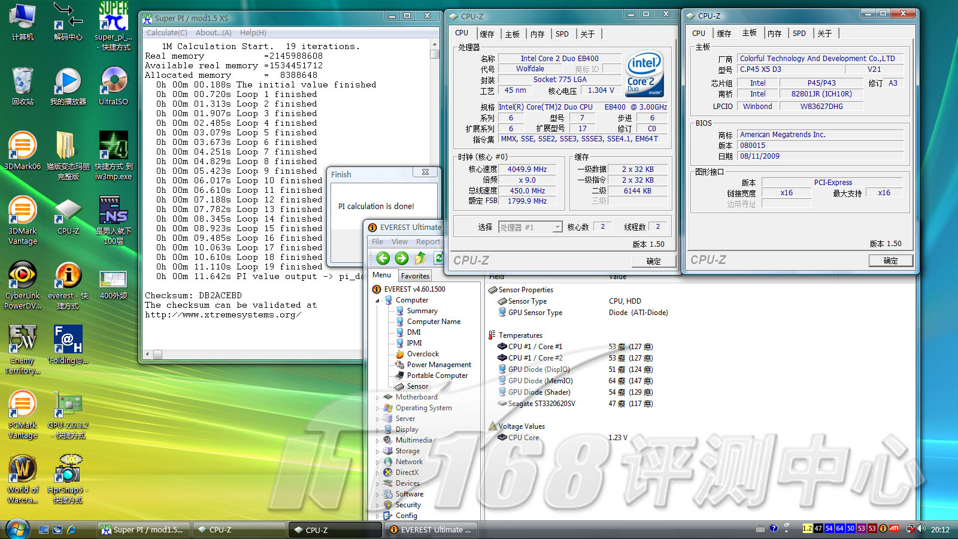
Task: Click the Up level icon in EVEREST toolbar
Action: pos(420,258)
